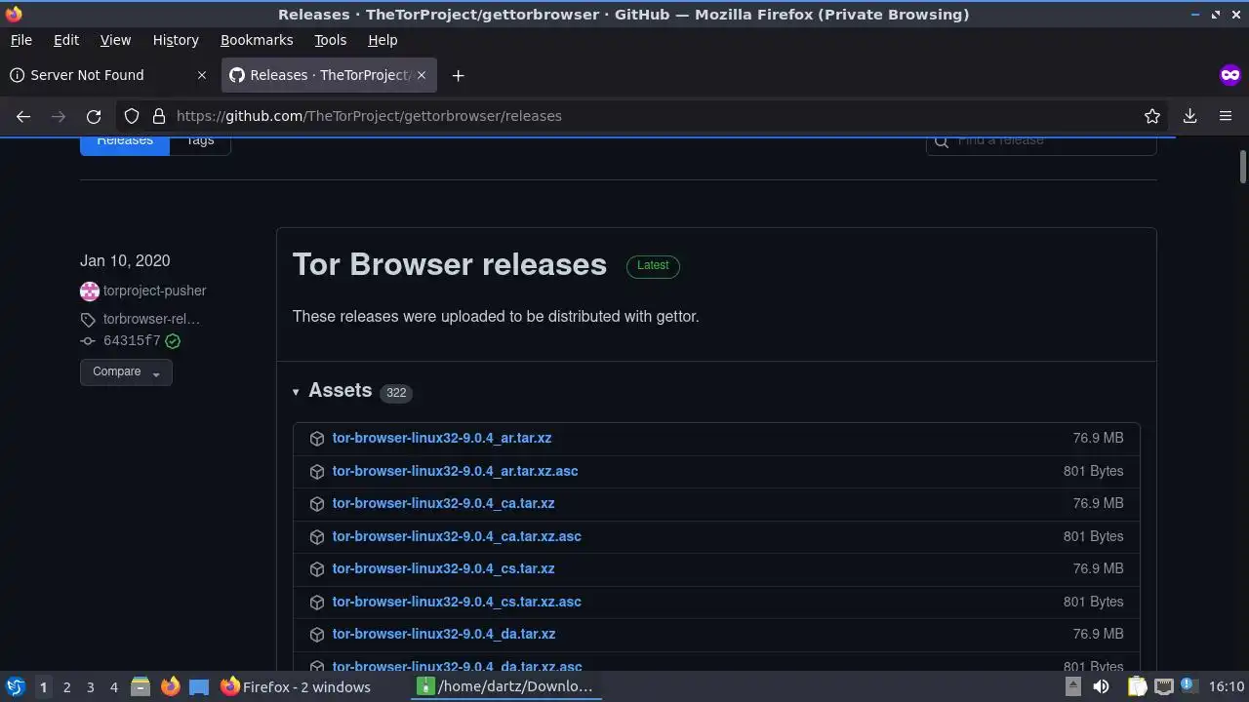The height and width of the screenshot is (702, 1249).
Task: Collapse the Assets section triangle
Action: (296, 392)
